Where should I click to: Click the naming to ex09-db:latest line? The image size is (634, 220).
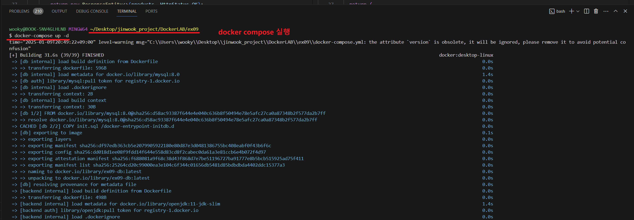pyautogui.click(x=77, y=171)
